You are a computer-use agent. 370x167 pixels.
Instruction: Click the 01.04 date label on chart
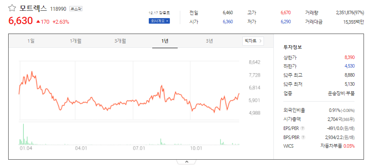26,148
